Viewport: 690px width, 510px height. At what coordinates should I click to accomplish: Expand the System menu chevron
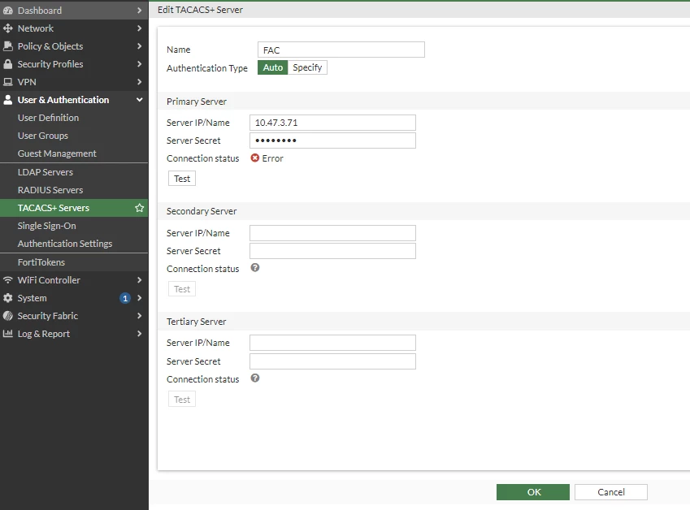point(139,298)
